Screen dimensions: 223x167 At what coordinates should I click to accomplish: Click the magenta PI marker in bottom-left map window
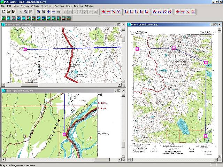click(64, 134)
